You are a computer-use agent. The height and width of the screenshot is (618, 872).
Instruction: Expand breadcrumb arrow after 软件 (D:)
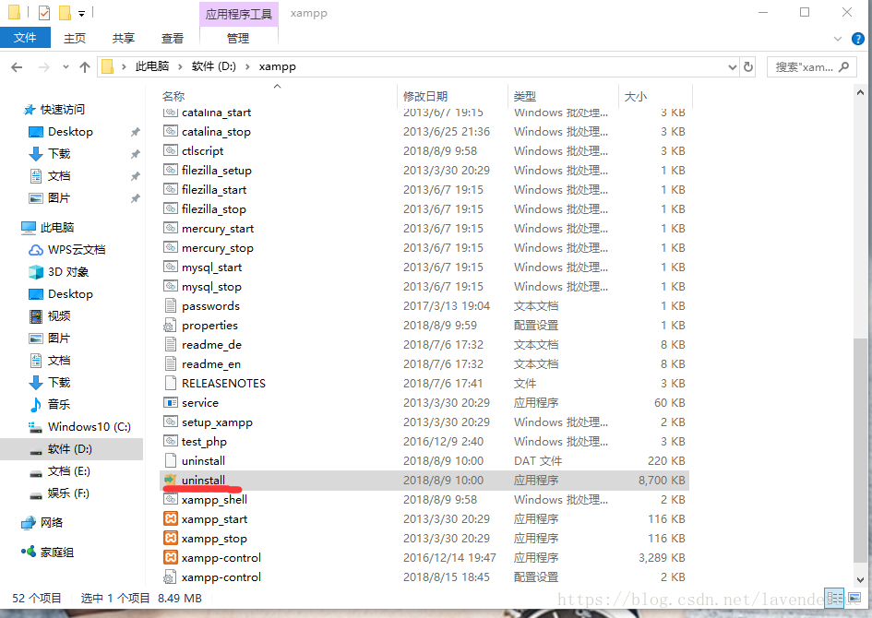coord(247,66)
